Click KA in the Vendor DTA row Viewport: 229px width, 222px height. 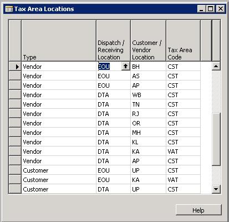coord(148,152)
